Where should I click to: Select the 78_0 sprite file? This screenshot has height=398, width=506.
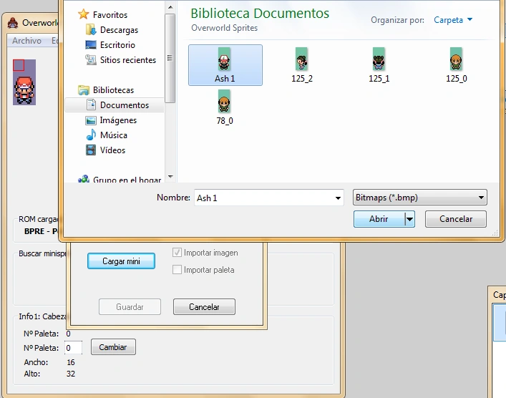tap(225, 107)
